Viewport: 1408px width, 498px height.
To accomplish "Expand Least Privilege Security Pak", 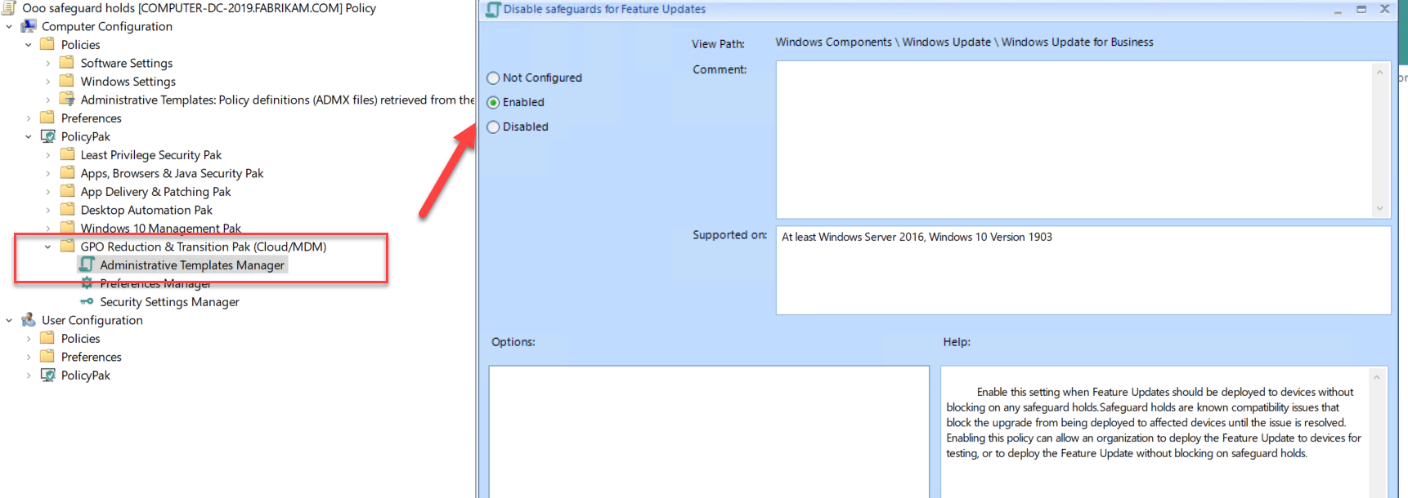I will (x=47, y=155).
